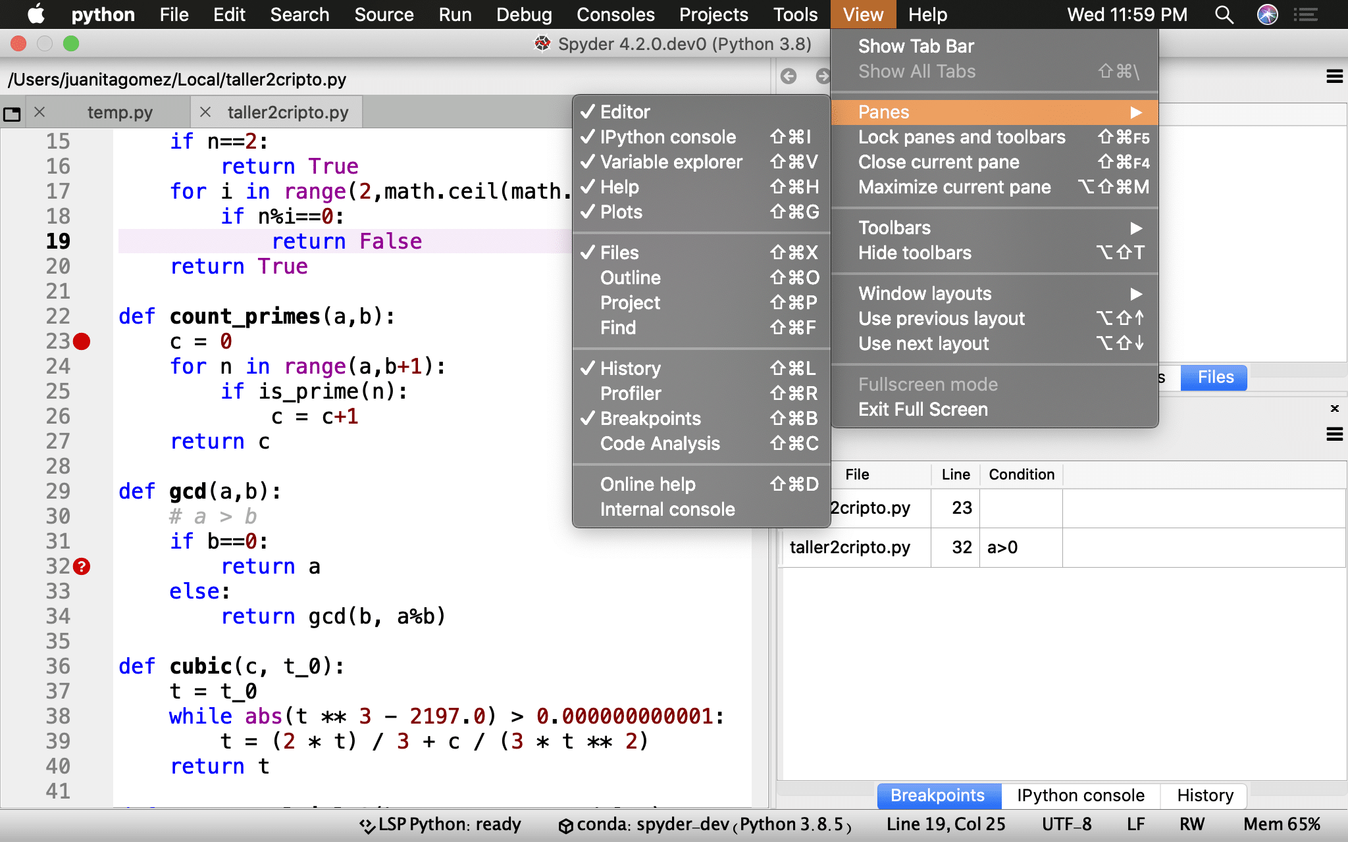This screenshot has width=1348, height=842.
Task: Choose Hide toolbars
Action: point(995,253)
